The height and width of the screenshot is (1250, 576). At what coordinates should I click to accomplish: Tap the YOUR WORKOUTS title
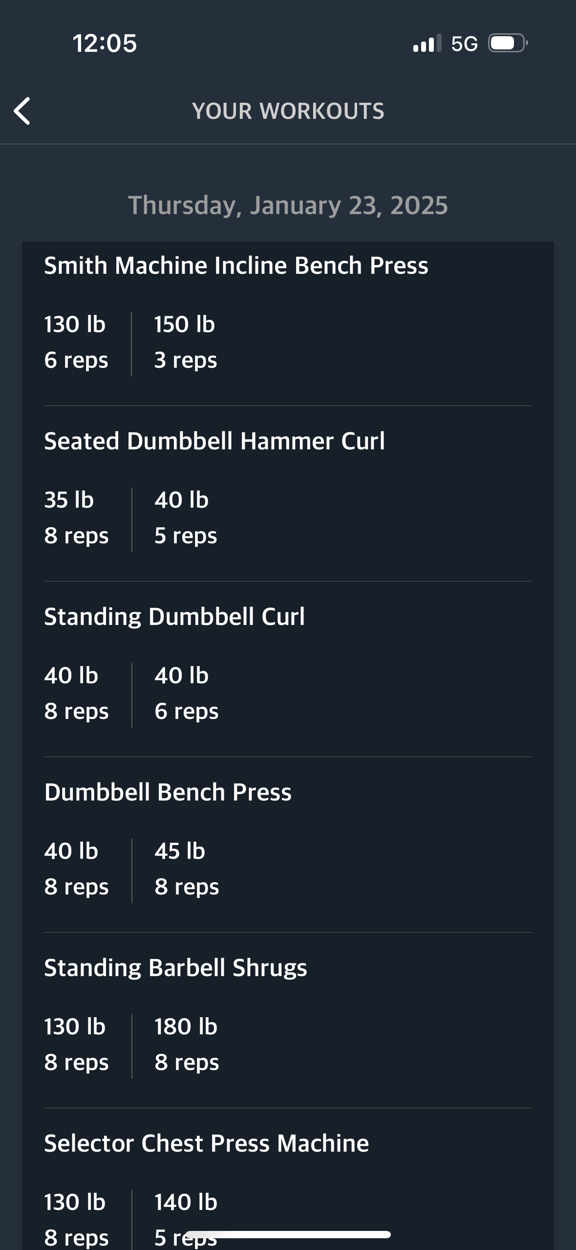tap(288, 111)
